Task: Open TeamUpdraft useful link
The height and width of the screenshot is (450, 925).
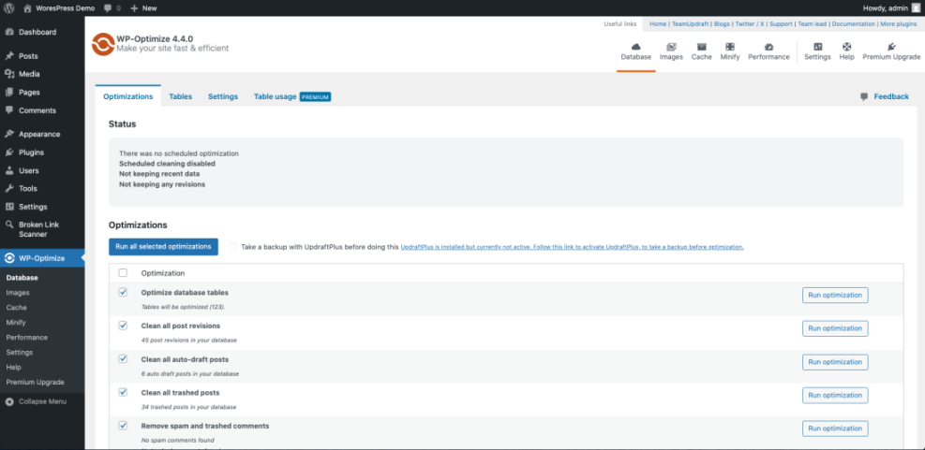Action: pyautogui.click(x=691, y=24)
